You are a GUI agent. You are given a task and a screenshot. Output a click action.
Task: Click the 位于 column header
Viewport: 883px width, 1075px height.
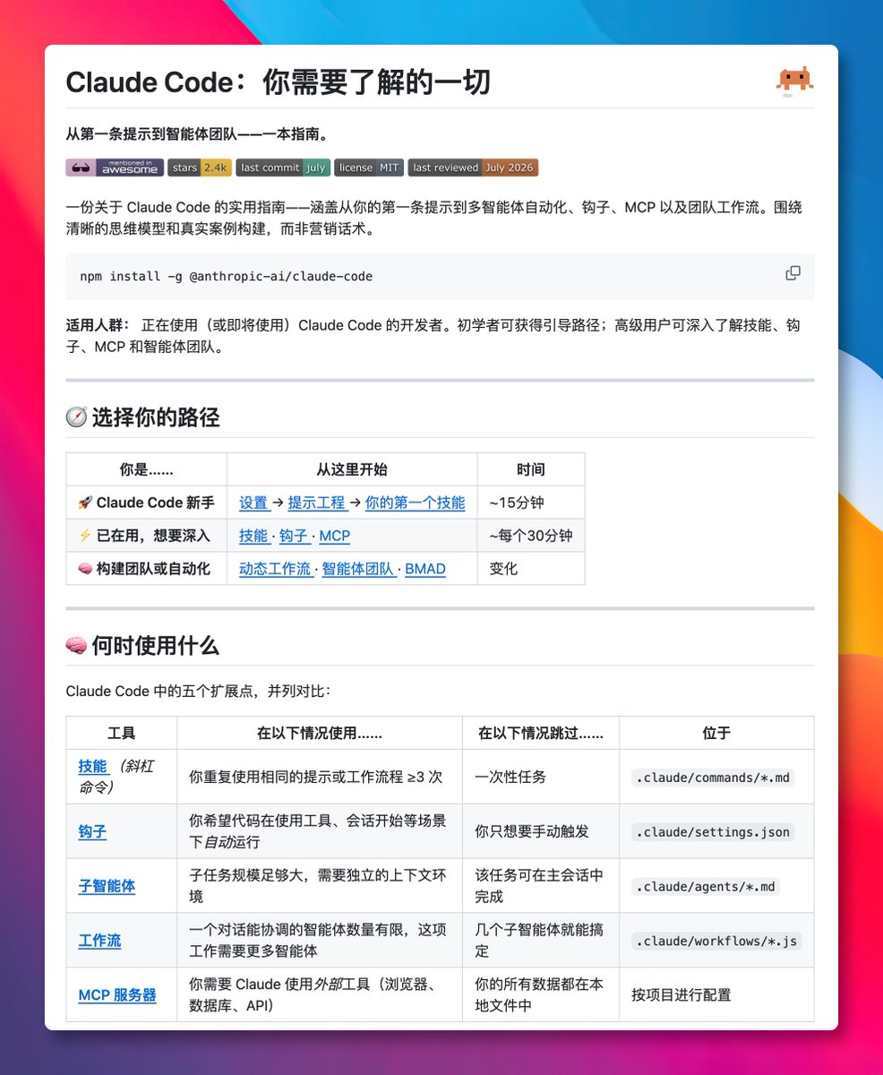click(716, 733)
